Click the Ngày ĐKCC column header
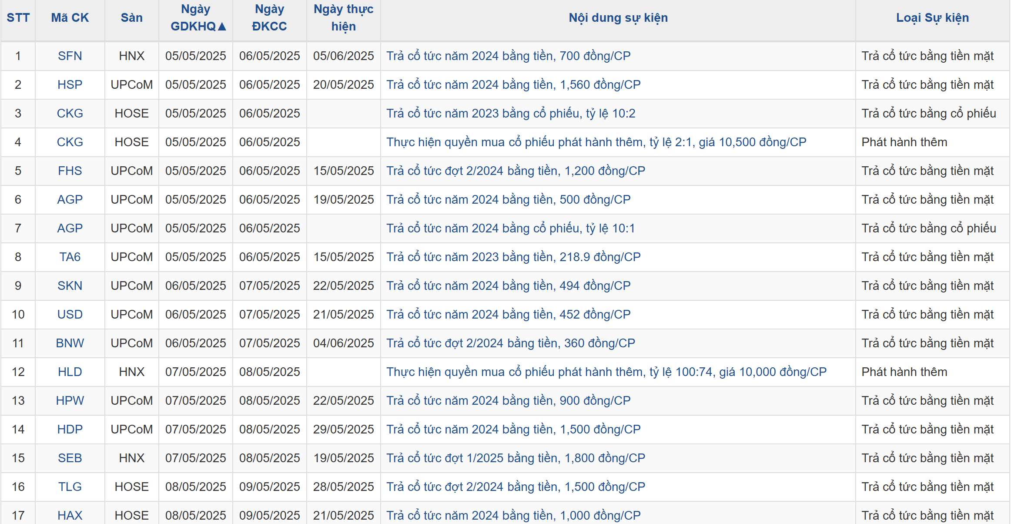Image resolution: width=1011 pixels, height=524 pixels. point(269,18)
